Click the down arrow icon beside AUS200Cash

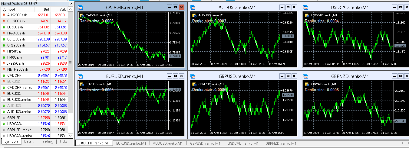[x=4, y=15]
